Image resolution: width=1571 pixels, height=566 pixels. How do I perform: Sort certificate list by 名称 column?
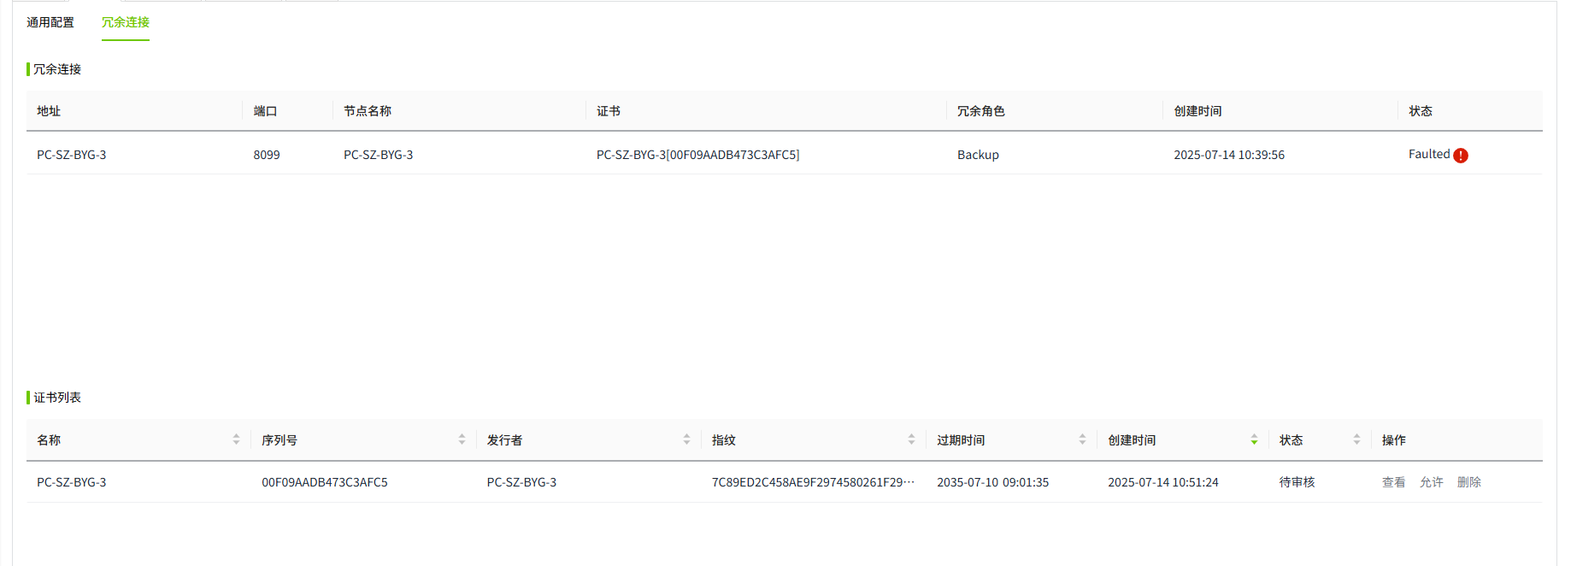(236, 439)
